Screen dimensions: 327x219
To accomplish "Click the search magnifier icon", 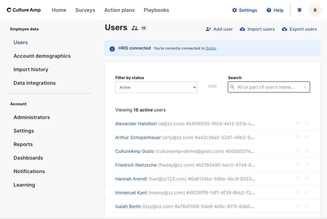I will (232, 87).
